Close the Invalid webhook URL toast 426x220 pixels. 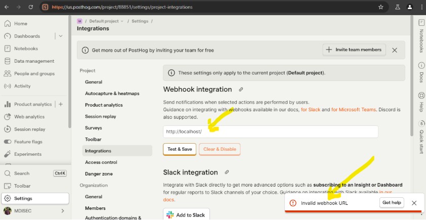coord(414,203)
